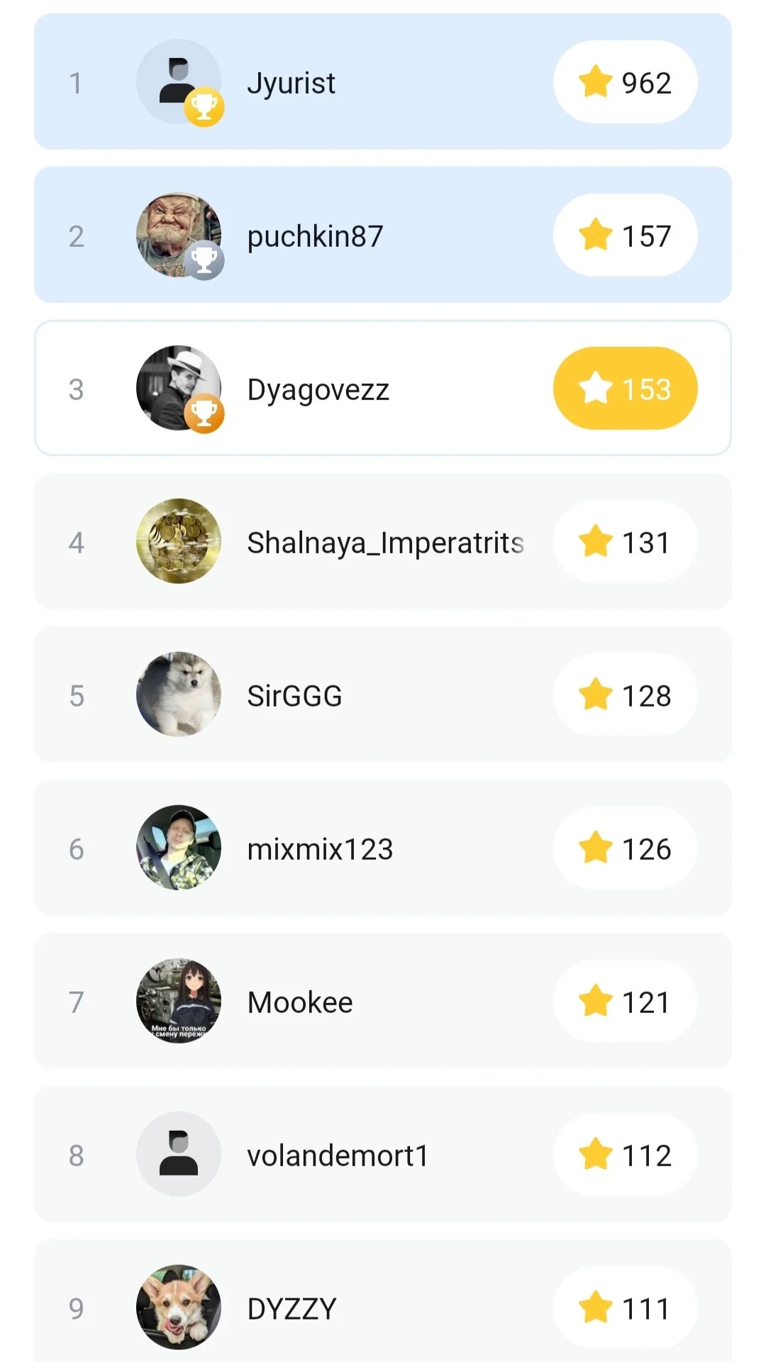766x1362 pixels.
Task: Click the star icon beside score 131
Action: (595, 541)
